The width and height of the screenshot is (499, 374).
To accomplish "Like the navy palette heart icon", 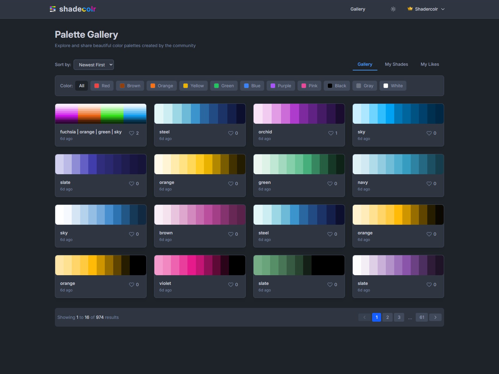I will coord(429,184).
